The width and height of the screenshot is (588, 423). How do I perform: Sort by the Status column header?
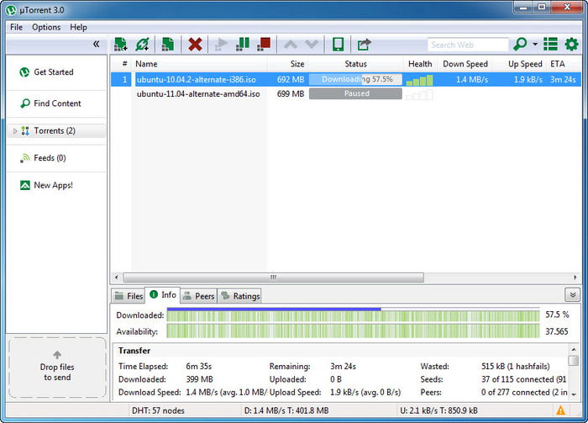[x=355, y=64]
